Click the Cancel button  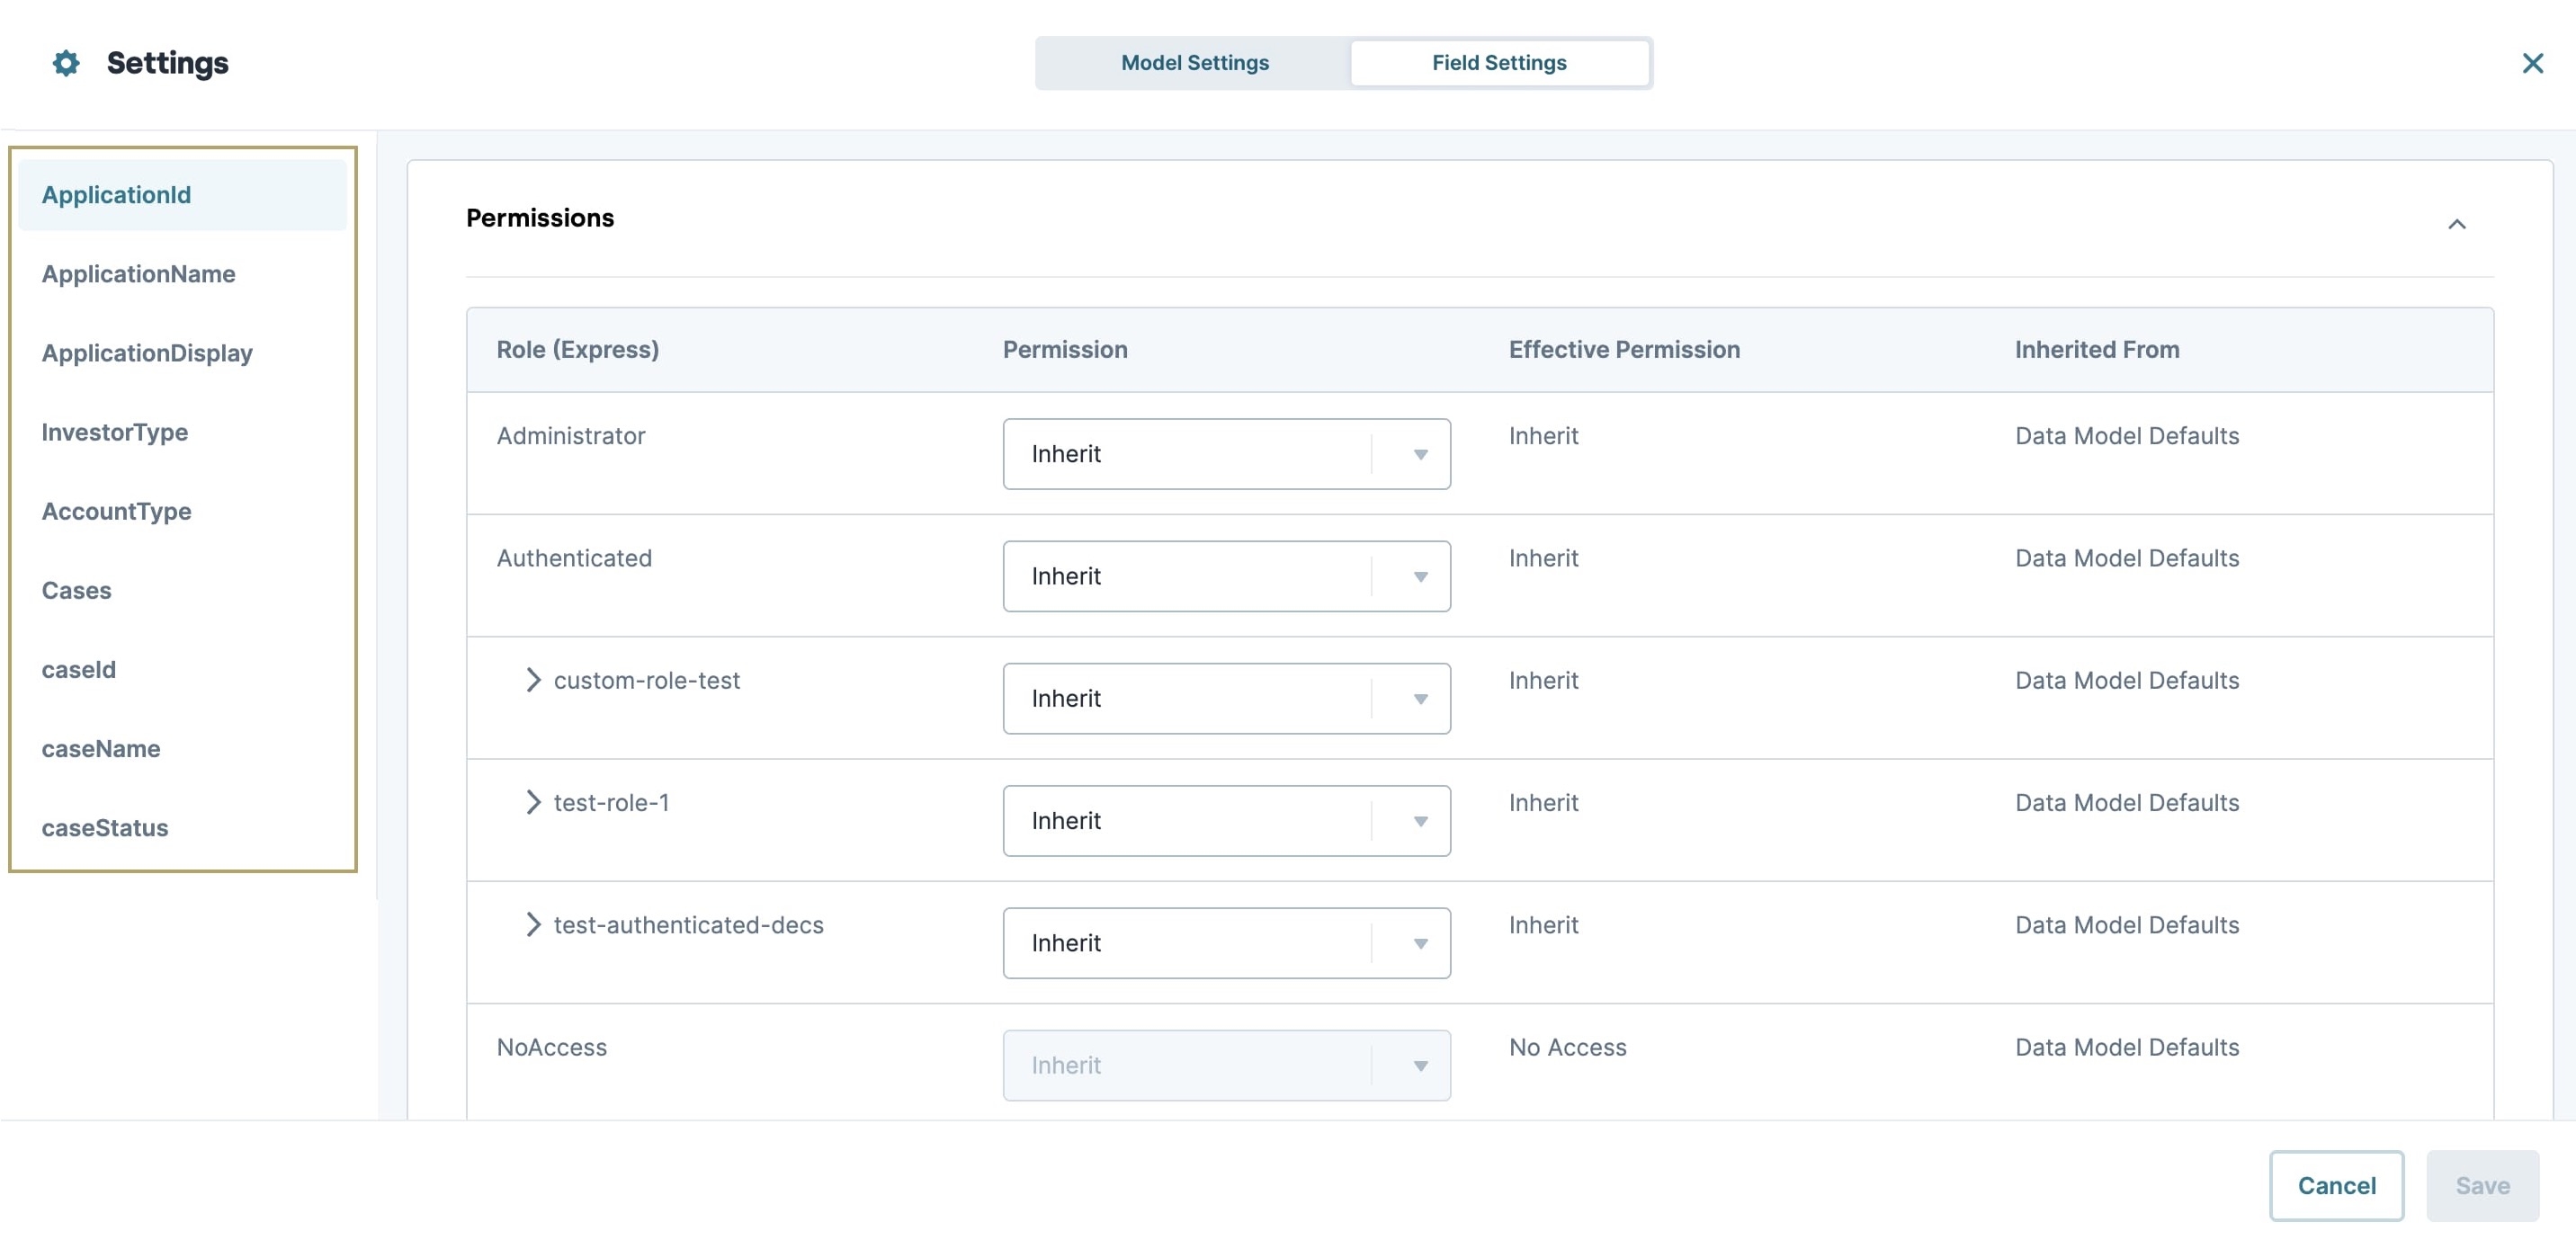coord(2336,1185)
